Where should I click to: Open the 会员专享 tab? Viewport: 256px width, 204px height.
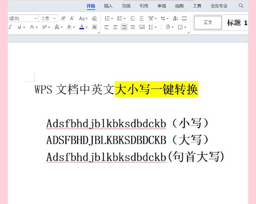(x=219, y=6)
